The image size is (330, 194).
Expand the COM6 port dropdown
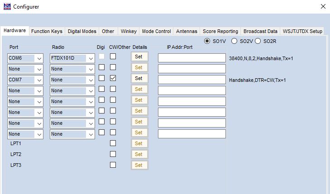tap(39, 58)
